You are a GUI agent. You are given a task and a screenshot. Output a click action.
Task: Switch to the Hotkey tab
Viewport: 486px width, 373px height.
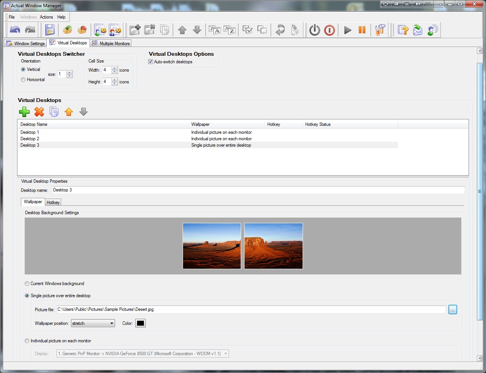pos(53,202)
